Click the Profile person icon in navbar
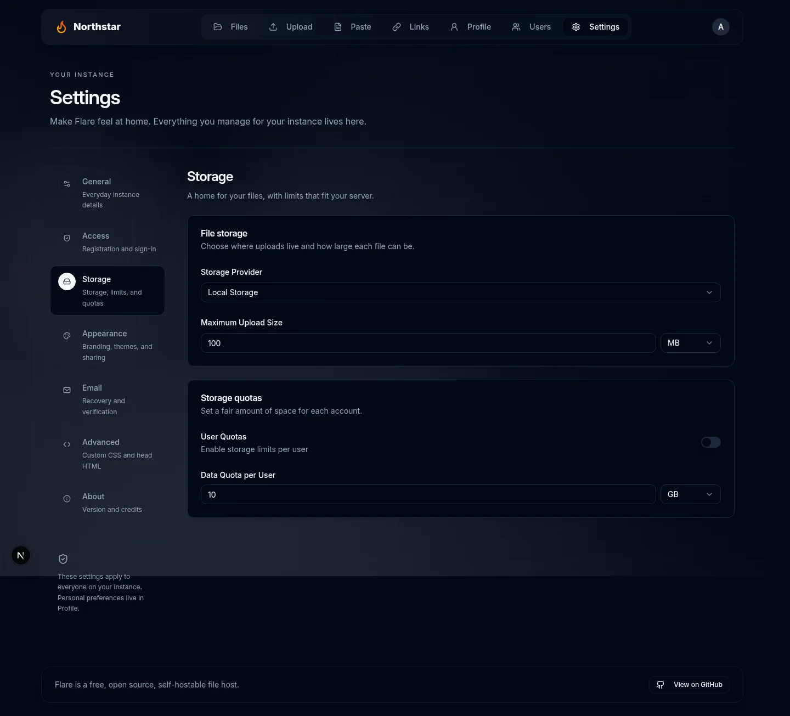The width and height of the screenshot is (790, 716). (454, 27)
